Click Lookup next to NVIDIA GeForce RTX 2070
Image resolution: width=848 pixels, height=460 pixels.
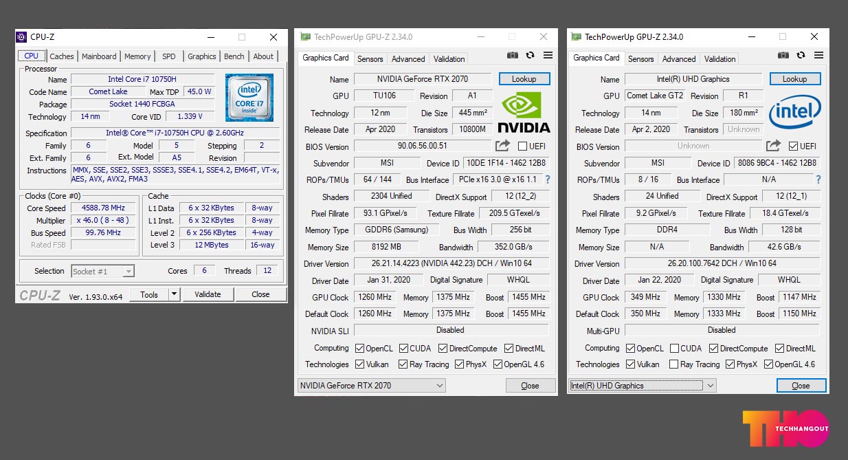[524, 79]
